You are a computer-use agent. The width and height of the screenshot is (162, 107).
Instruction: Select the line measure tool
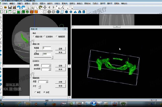(x=62, y=7)
